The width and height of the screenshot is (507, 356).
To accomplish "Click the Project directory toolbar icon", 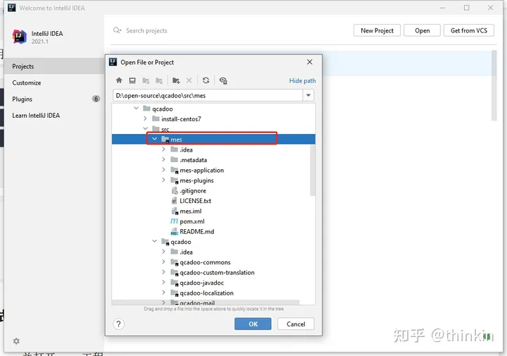I will (146, 80).
